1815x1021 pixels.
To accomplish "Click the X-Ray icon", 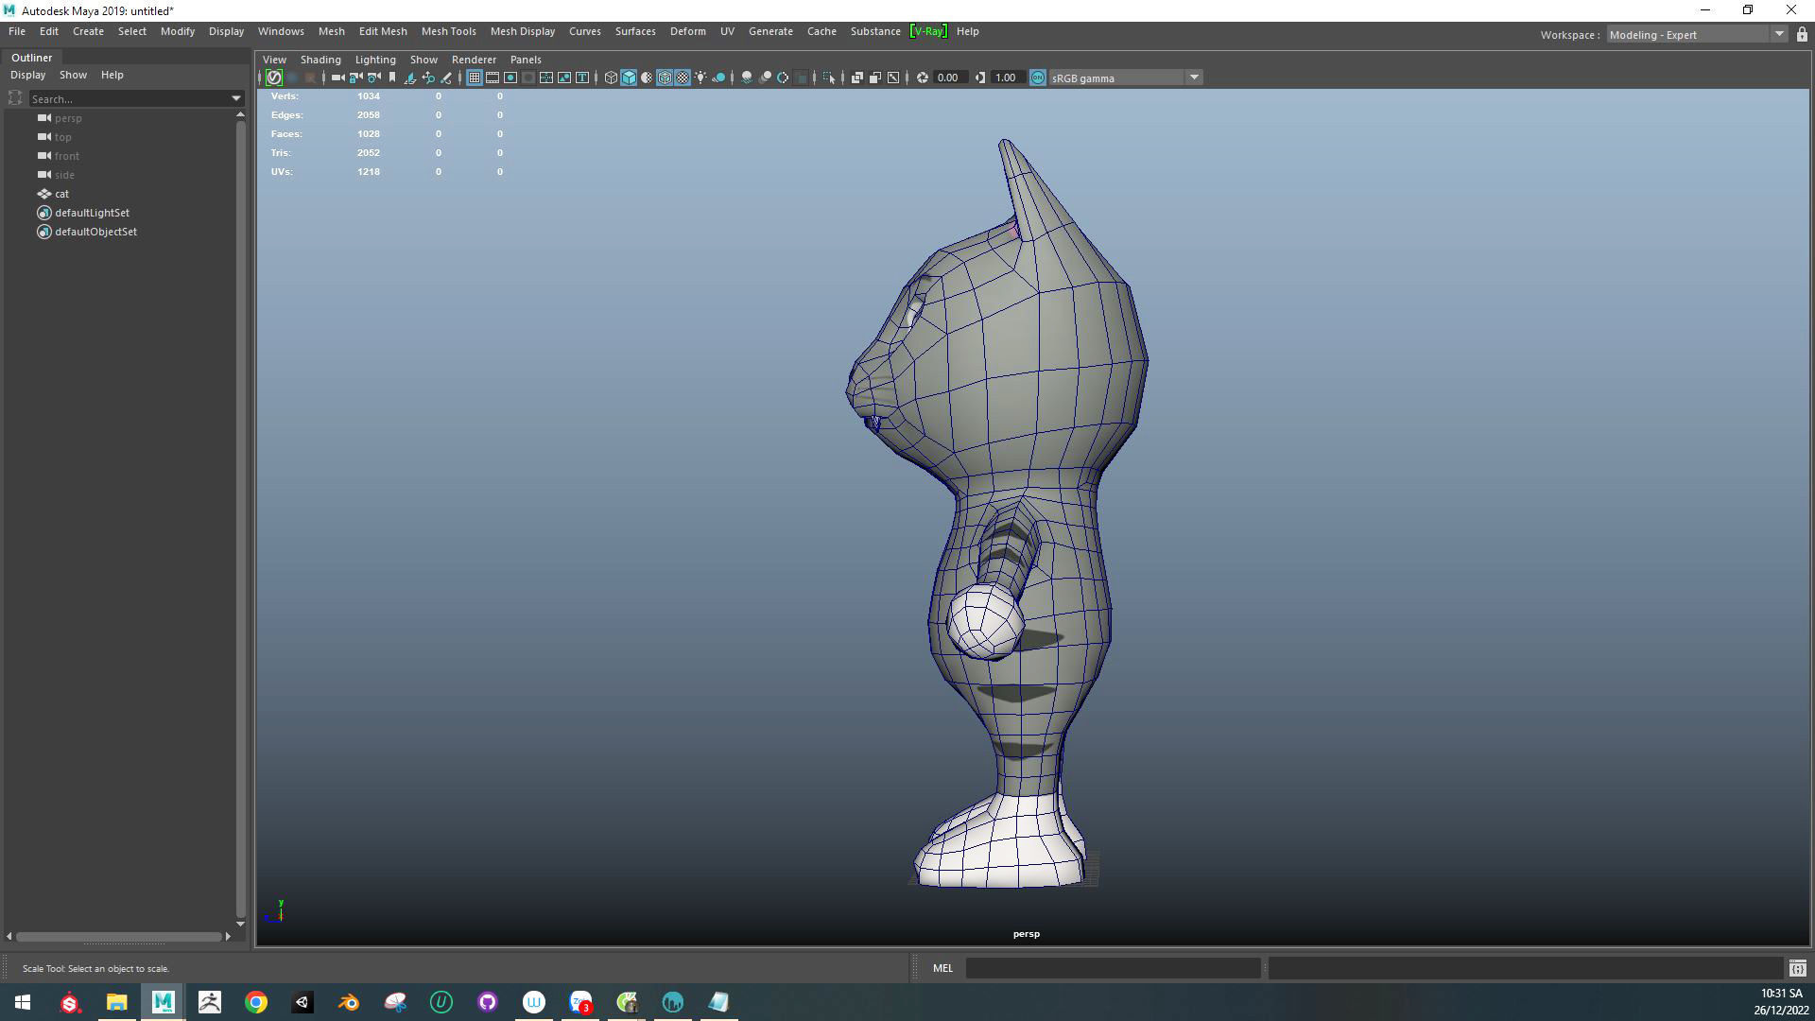I will click(x=857, y=78).
